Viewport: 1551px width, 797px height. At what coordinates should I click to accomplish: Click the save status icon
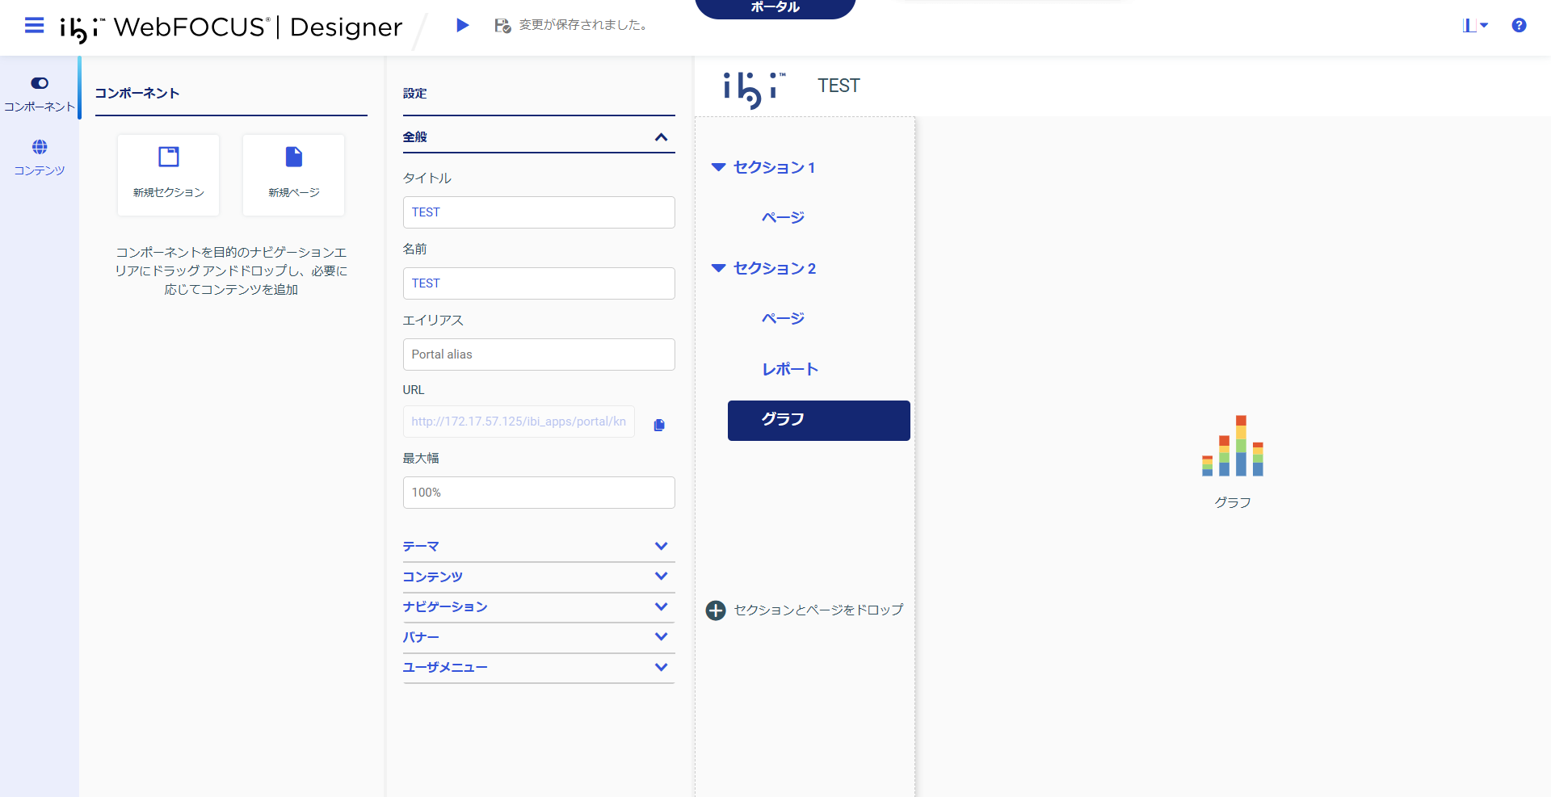(501, 25)
